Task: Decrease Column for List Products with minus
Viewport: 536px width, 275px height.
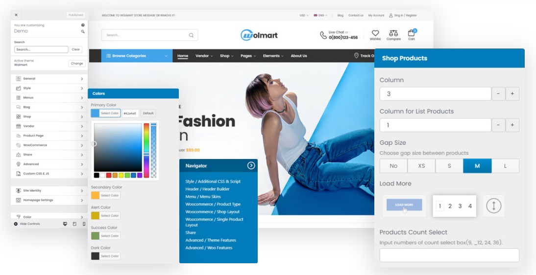Action: pos(498,125)
